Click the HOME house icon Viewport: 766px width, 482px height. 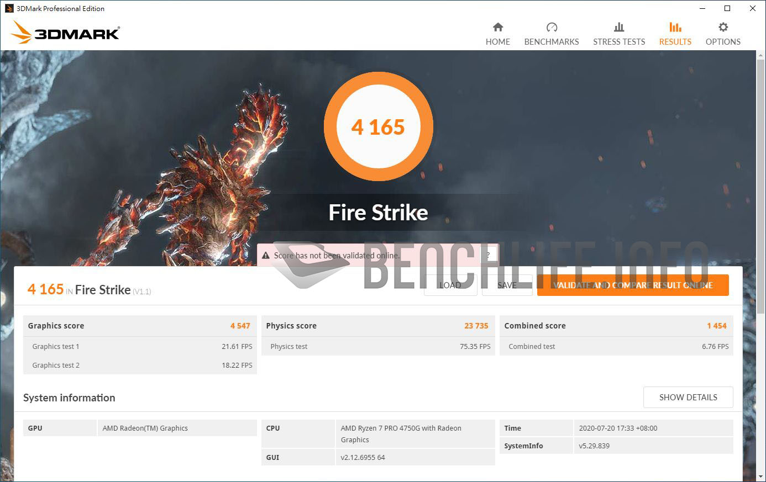click(497, 27)
